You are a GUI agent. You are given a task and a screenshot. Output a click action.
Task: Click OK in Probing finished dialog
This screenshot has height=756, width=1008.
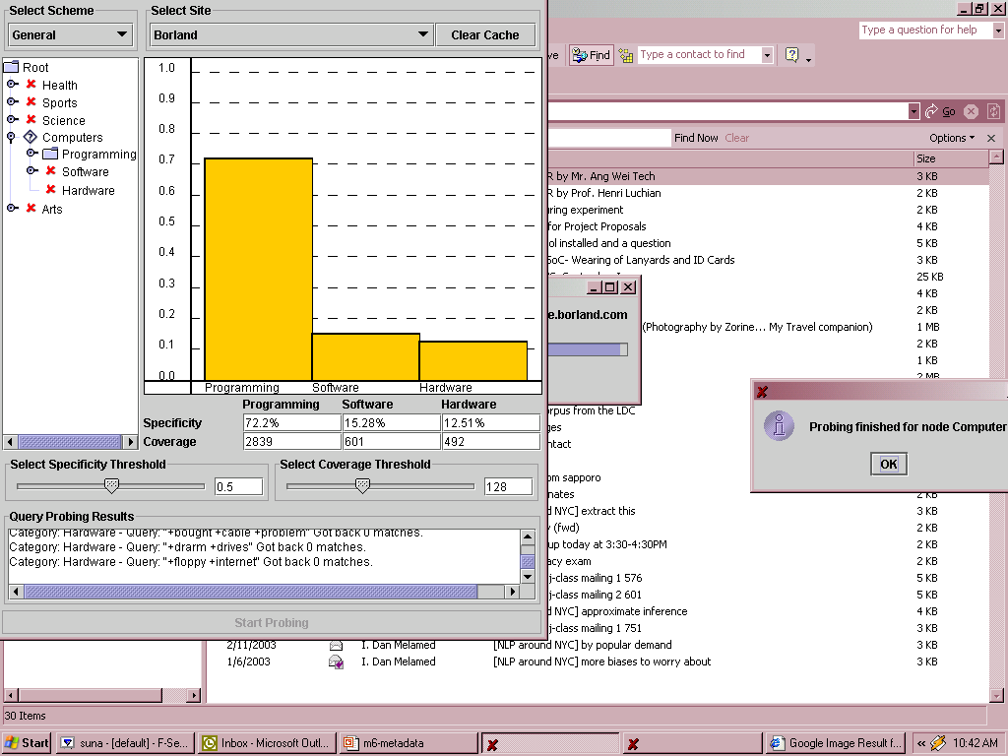(888, 465)
